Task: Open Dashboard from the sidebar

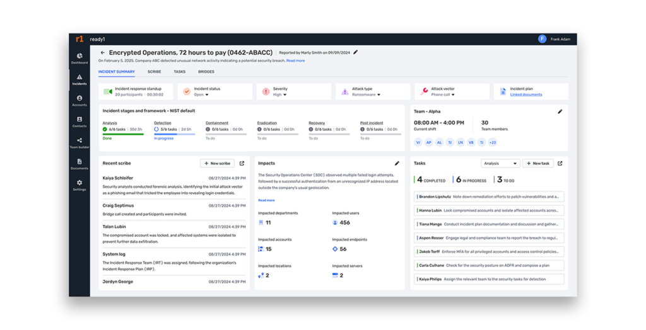Action: point(79,58)
